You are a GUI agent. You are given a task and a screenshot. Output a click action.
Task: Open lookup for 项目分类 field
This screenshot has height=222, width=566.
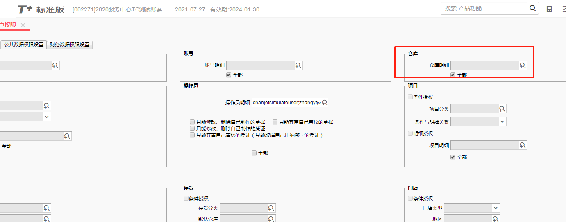click(x=502, y=109)
